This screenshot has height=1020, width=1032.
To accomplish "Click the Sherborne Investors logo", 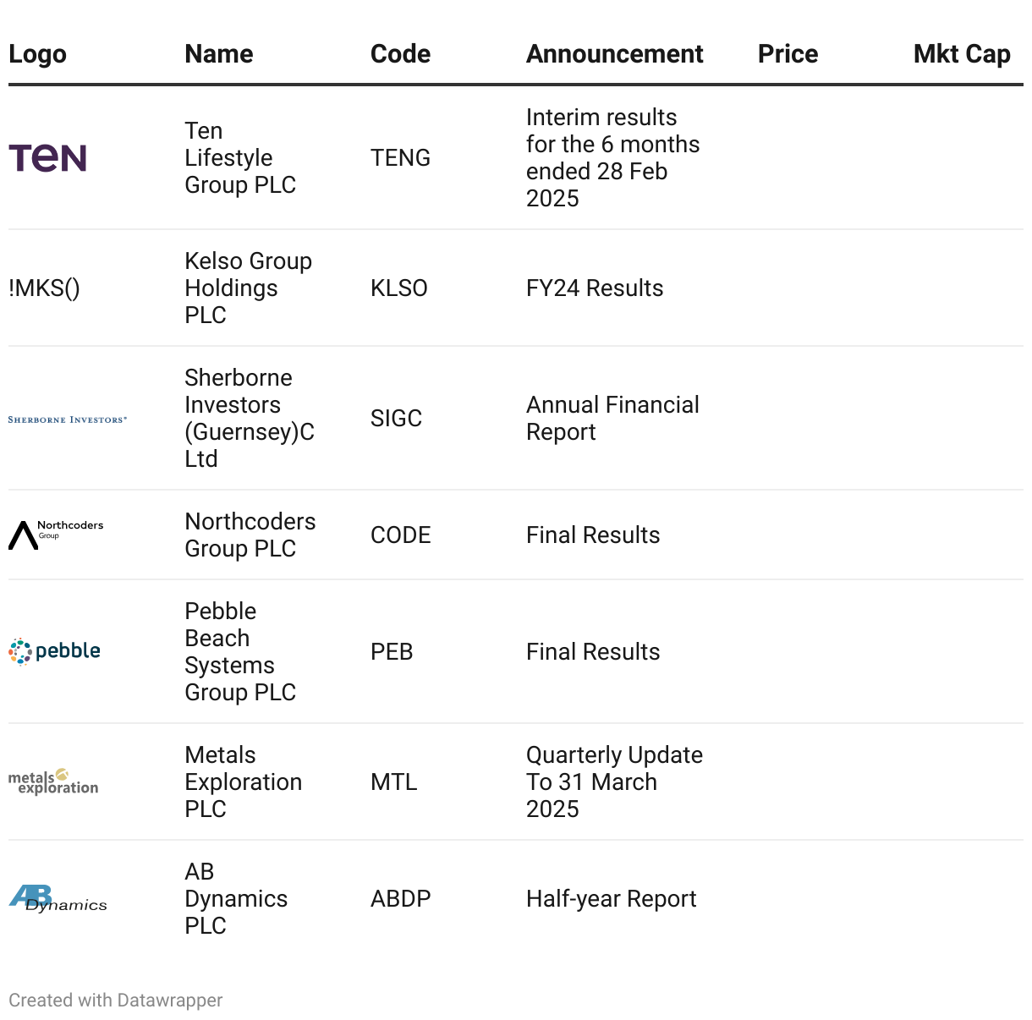I will 68,420.
